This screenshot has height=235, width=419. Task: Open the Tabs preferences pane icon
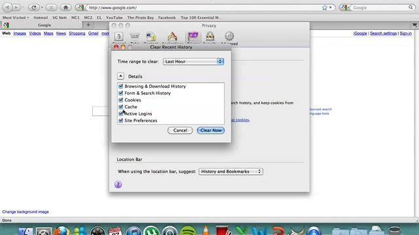(135, 37)
